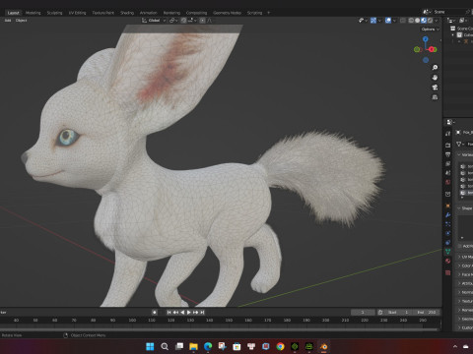
Task: Open the pivot point dropdown
Action: point(173,21)
